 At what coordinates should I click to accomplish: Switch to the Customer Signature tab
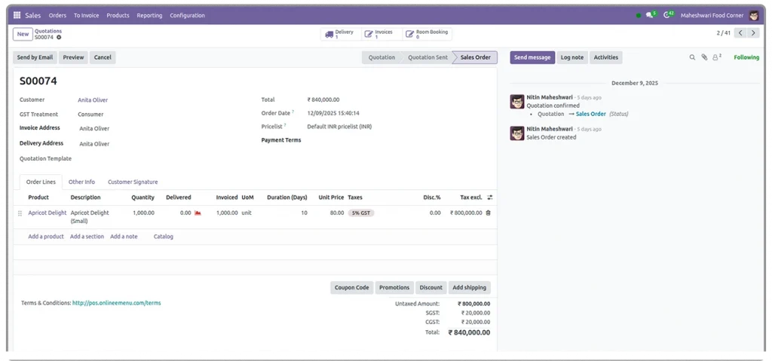point(133,182)
